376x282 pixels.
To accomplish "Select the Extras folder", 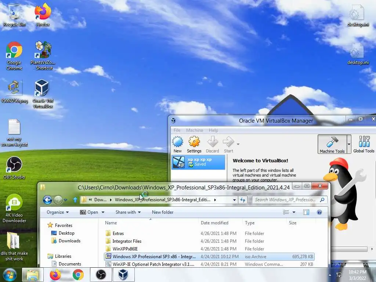I will tap(209, 233).
